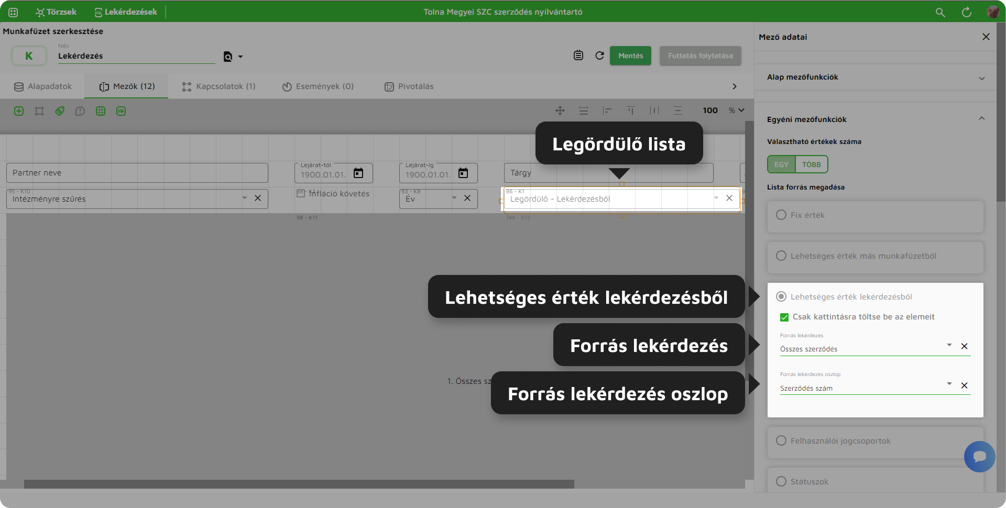Switch to the Alapadatok tab
This screenshot has width=1006, height=508.
coord(43,86)
